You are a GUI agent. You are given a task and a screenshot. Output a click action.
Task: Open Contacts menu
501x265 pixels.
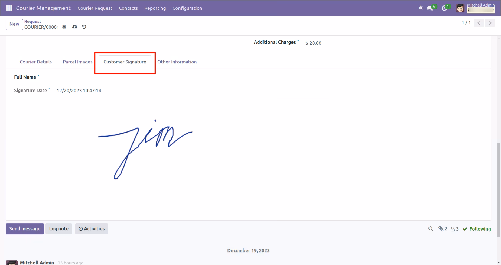point(128,8)
